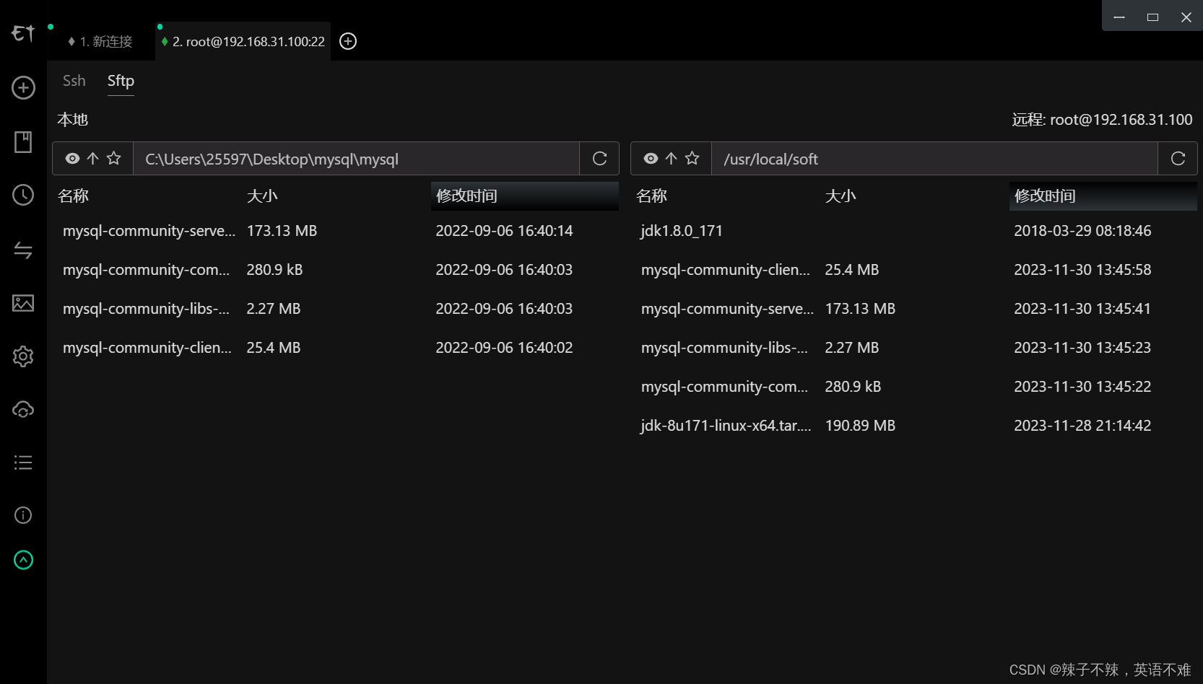This screenshot has height=684, width=1203.
Task: Select remote file mysql-community-clien...
Action: click(726, 270)
